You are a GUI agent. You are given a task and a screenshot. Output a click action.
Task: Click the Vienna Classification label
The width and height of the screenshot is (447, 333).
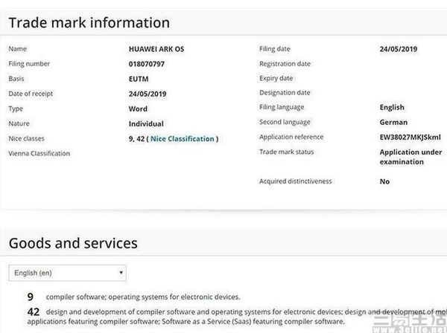point(39,154)
